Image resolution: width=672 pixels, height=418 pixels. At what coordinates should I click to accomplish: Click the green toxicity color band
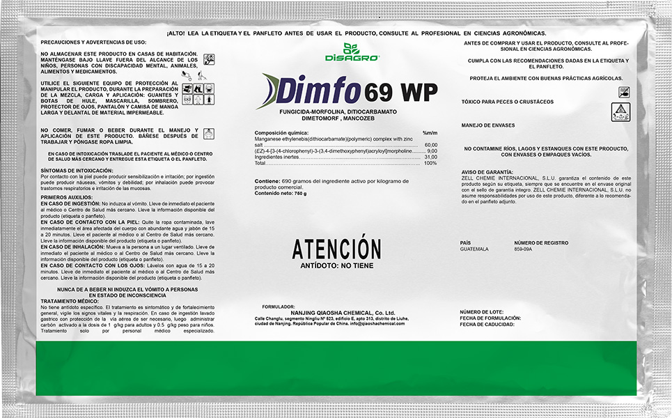coord(336,368)
